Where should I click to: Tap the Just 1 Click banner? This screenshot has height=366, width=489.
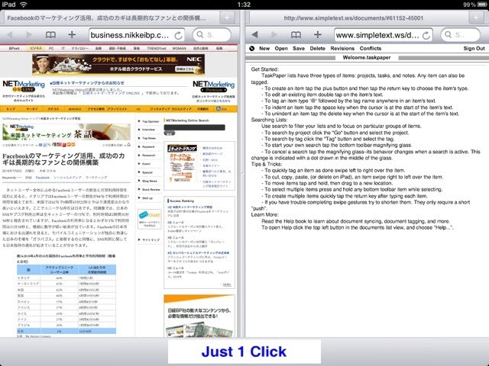point(244,352)
